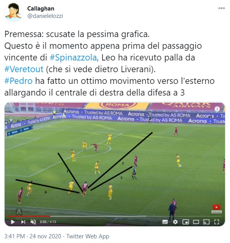Enter fullscreen mode
The width and height of the screenshot is (230, 243).
coord(217,222)
